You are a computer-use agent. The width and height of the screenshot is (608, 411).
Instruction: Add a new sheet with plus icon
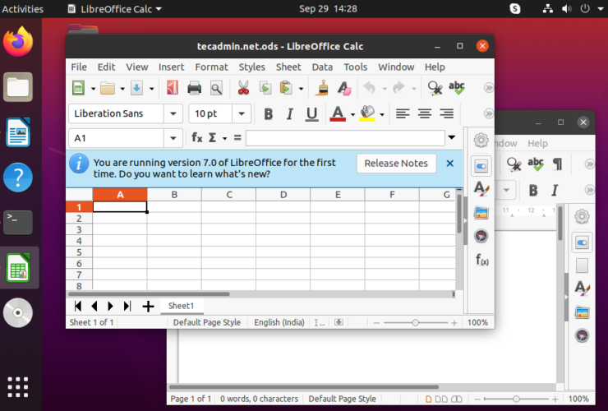pyautogui.click(x=148, y=306)
